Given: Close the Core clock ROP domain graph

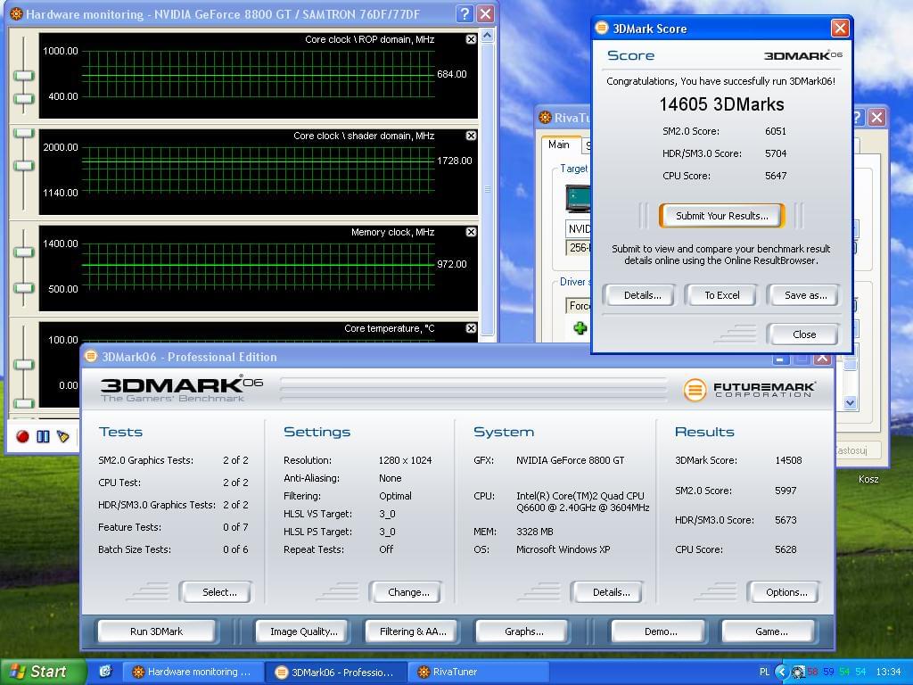Looking at the screenshot, I should tap(471, 39).
